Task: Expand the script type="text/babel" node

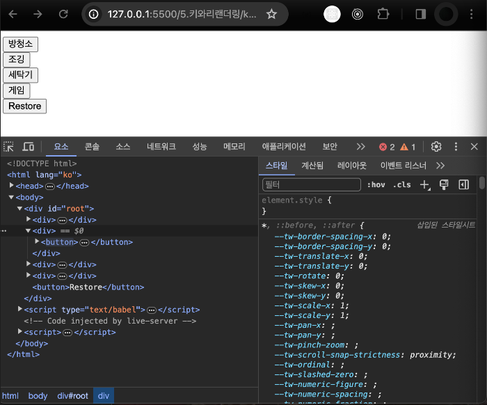Action: pyautogui.click(x=20, y=309)
